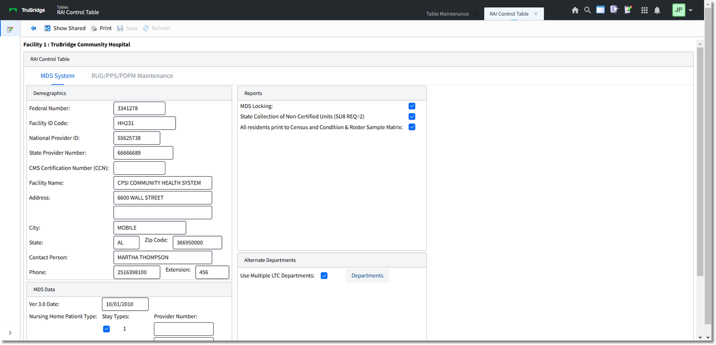
Task: Go to the Home icon in header
Action: 575,10
